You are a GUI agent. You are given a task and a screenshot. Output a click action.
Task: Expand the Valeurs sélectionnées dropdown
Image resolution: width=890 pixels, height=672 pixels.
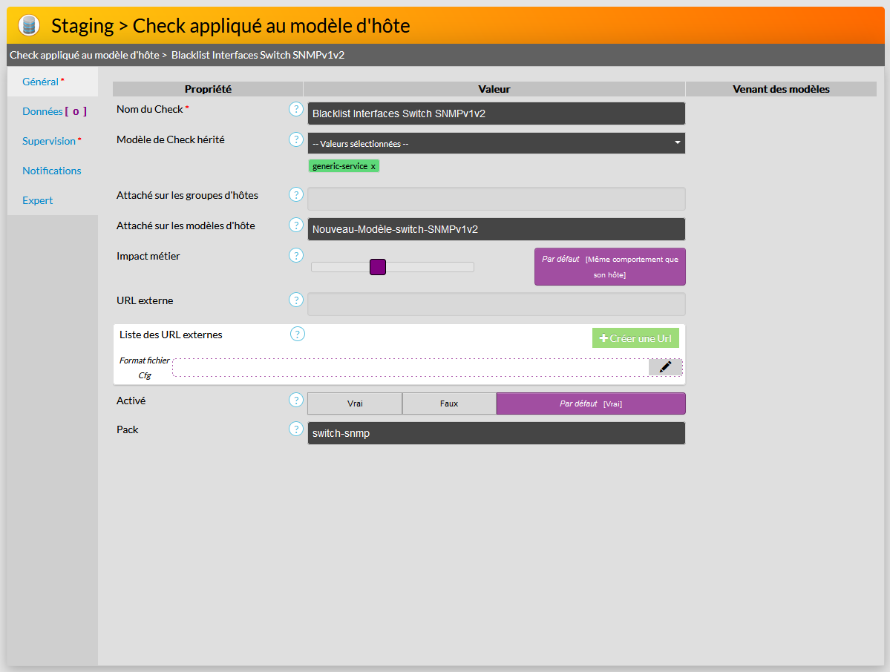[x=496, y=143]
